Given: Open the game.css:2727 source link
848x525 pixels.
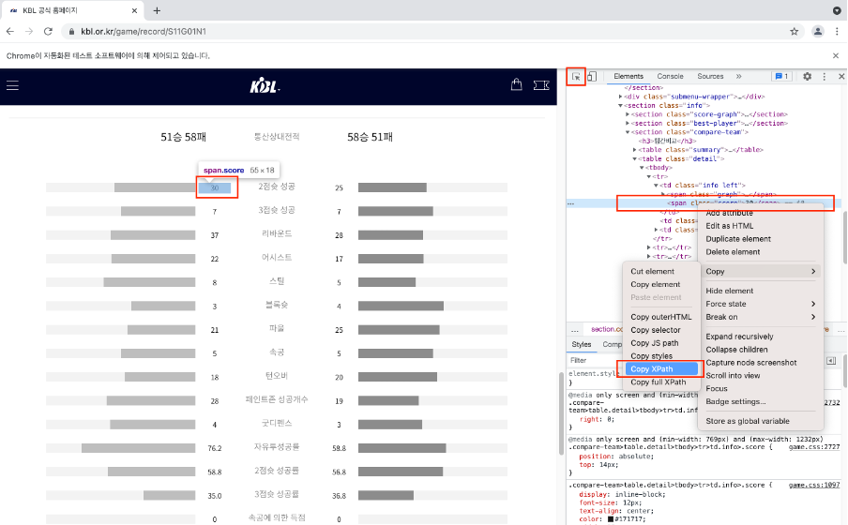Looking at the screenshot, I should click(814, 447).
